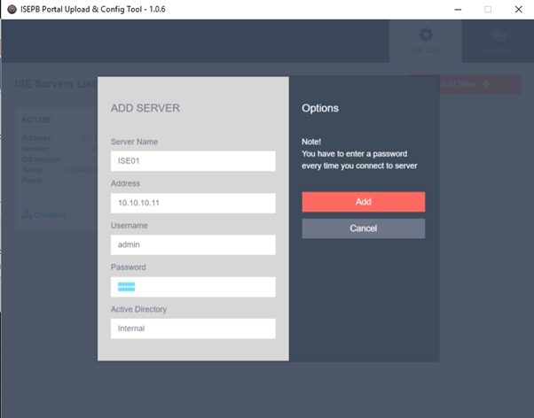Click the Server Name label
The height and width of the screenshot is (418, 534).
click(x=134, y=142)
